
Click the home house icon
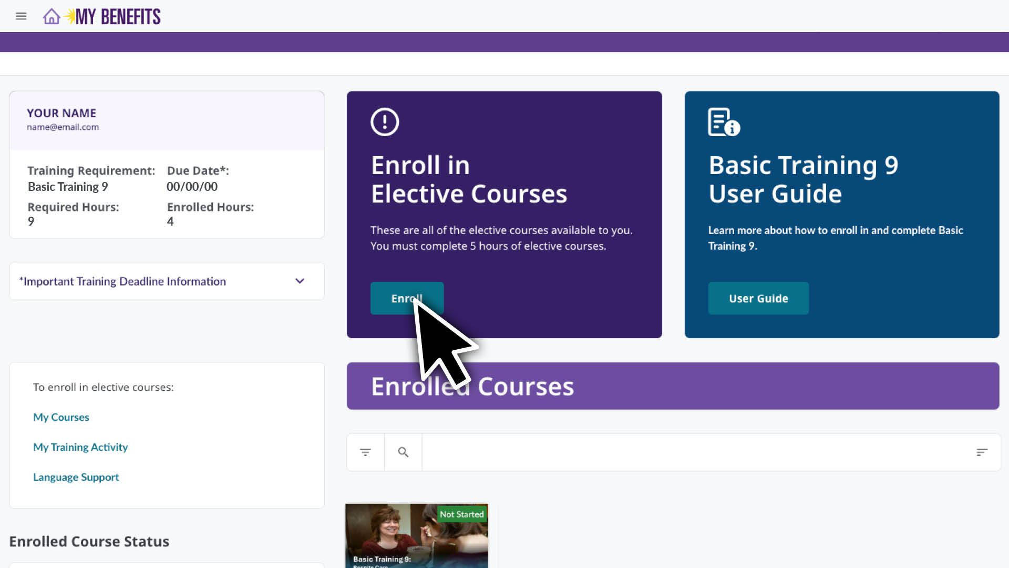click(x=52, y=16)
